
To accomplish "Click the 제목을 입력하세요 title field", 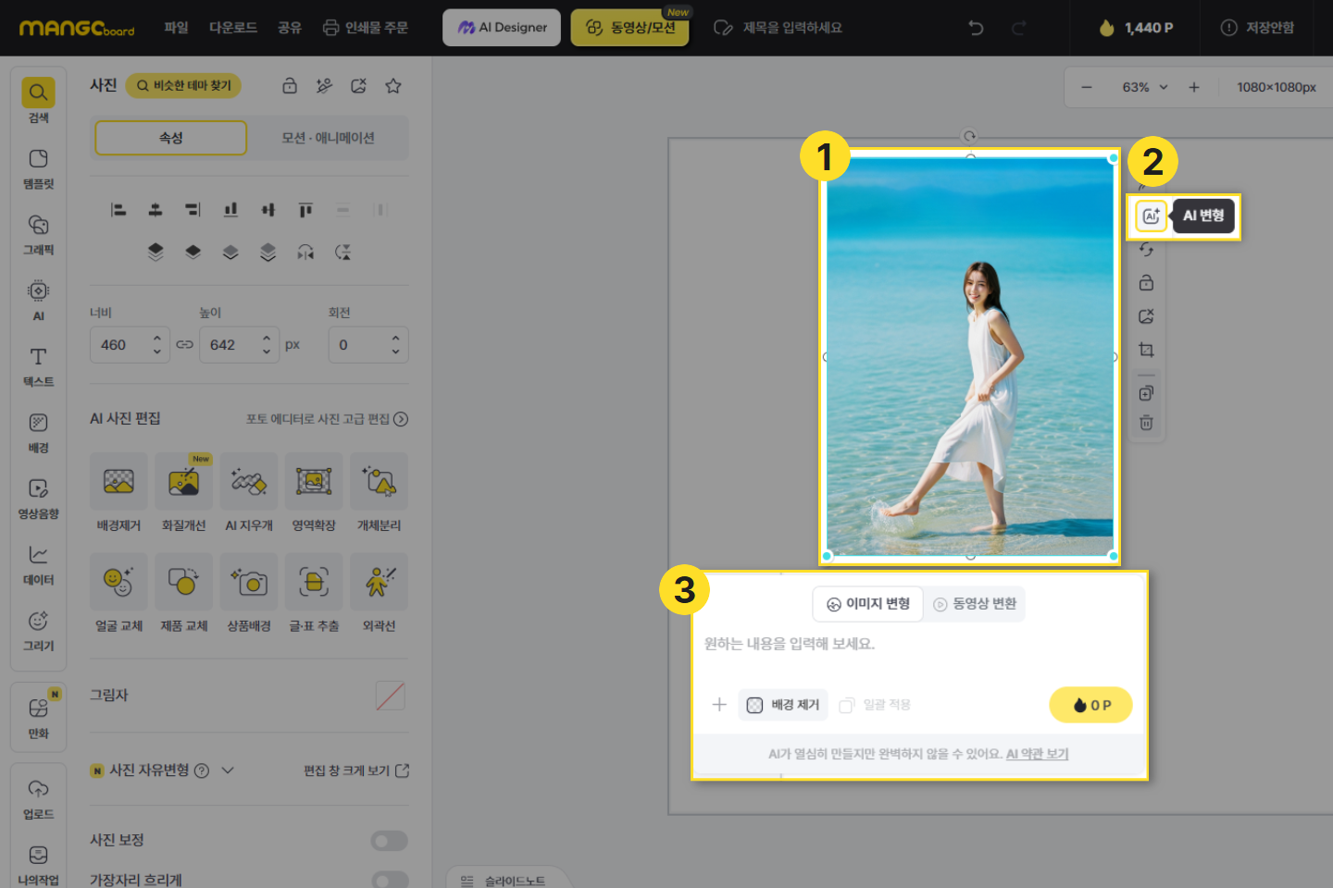I will click(792, 28).
